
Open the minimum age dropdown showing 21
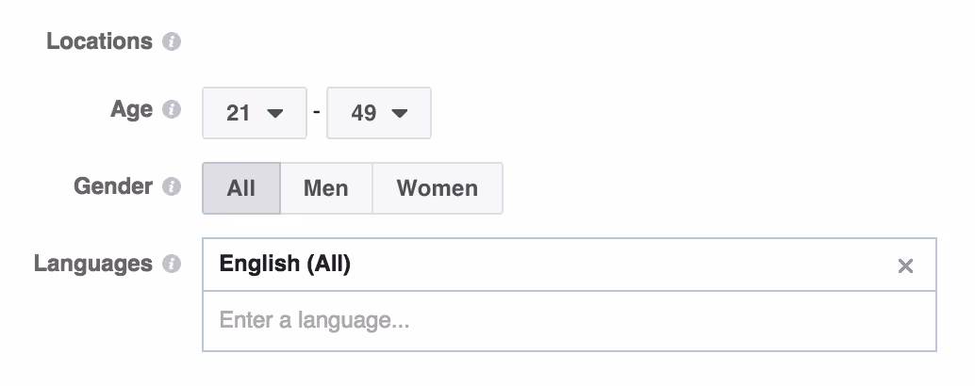click(x=255, y=113)
